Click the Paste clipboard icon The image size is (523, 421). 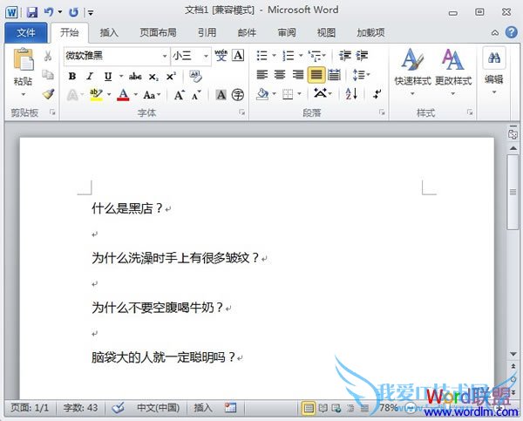tap(23, 60)
